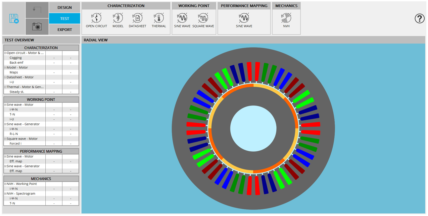This screenshot has height=216, width=428.
Task: Collapse the NVH - Spectrogram tree node
Action: (5, 194)
